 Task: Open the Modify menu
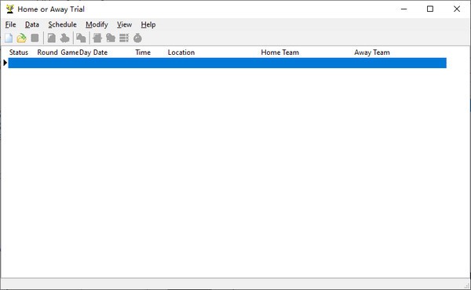pyautogui.click(x=97, y=24)
